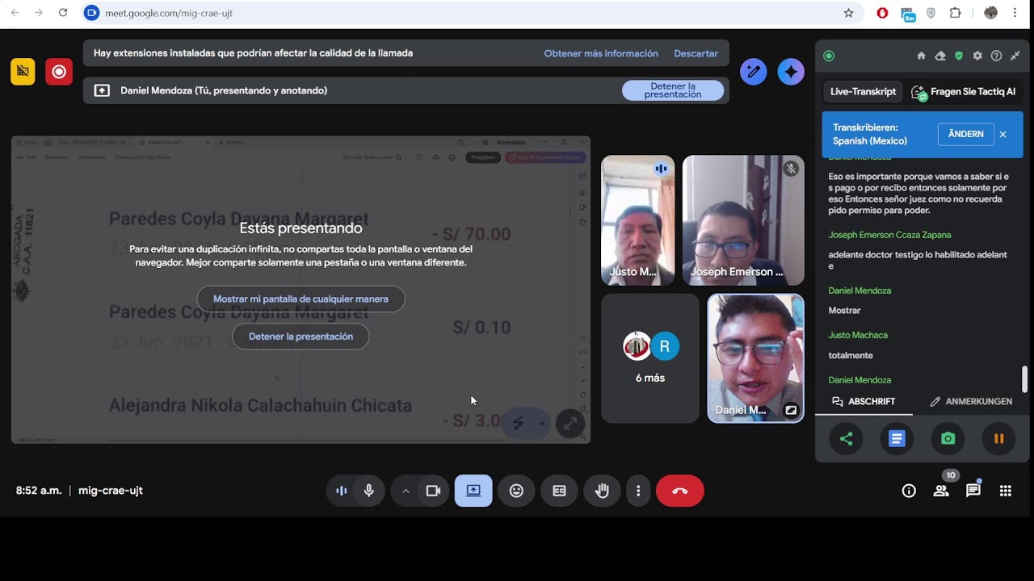Select the Joseph Emerson video tile
This screenshot has width=1034, height=581.
point(743,220)
